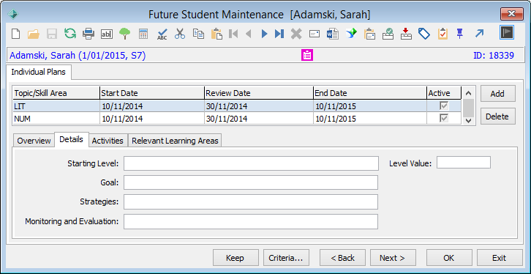Click the application diamond logo icon

tap(13, 14)
